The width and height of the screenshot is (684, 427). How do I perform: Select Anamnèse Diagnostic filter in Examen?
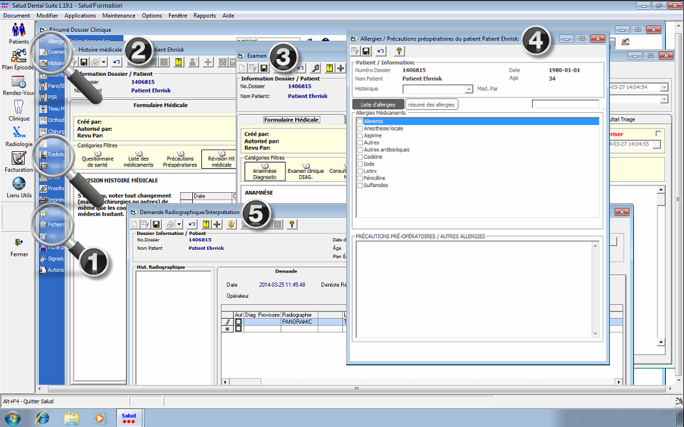click(265, 171)
